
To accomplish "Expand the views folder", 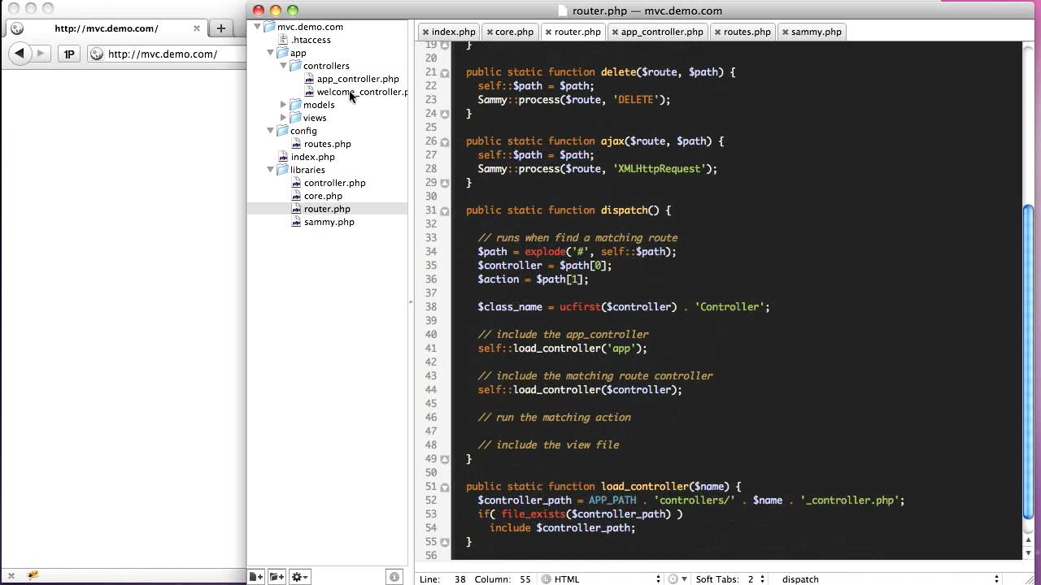I will [x=284, y=118].
